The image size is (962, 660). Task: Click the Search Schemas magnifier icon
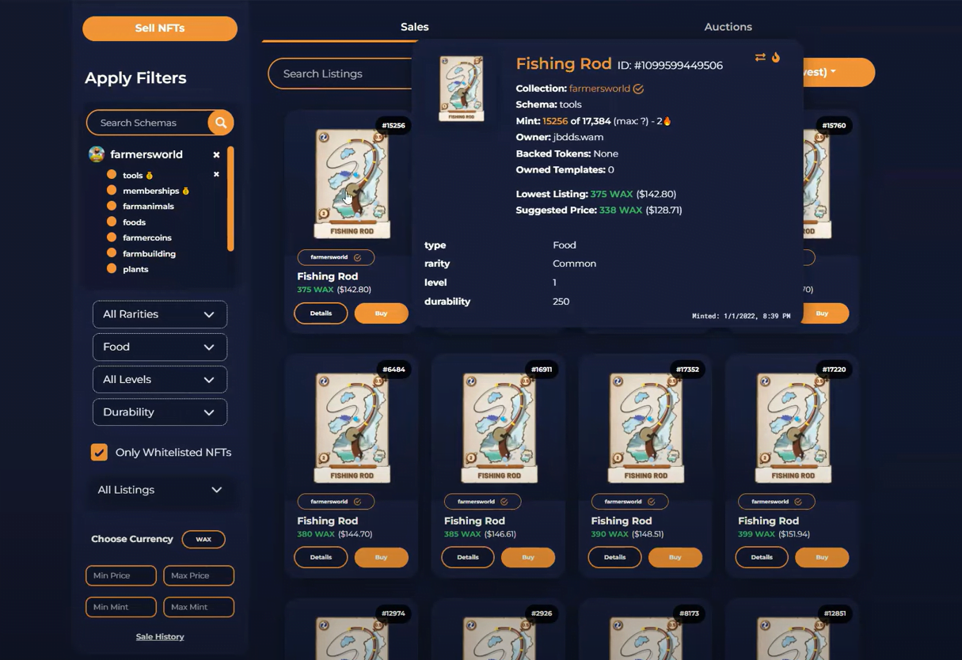click(x=221, y=123)
